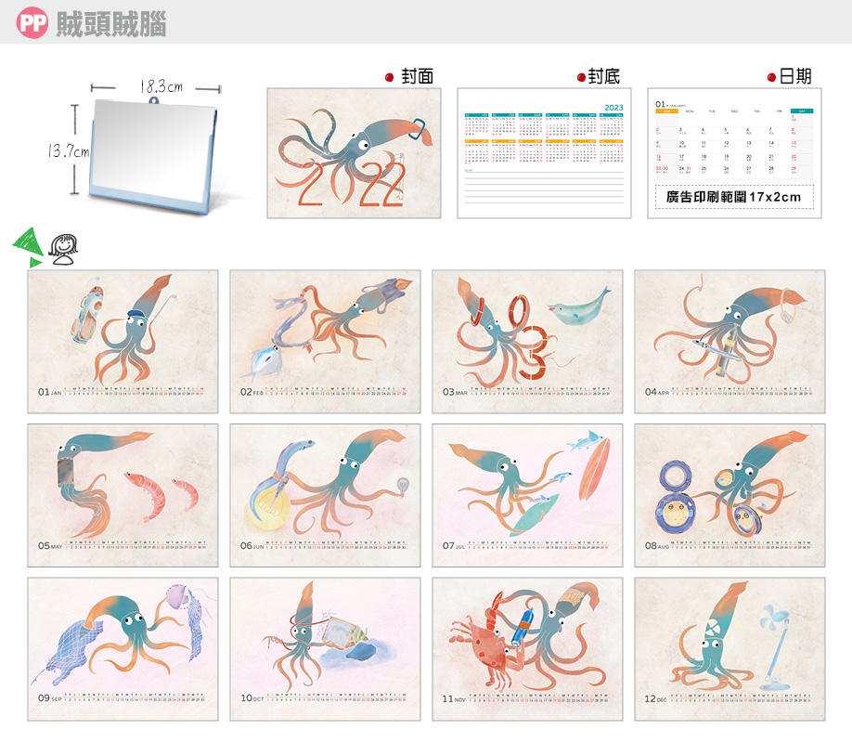The height and width of the screenshot is (743, 852).
Task: Select the 01 JAN squid golfer page
Action: tap(123, 341)
